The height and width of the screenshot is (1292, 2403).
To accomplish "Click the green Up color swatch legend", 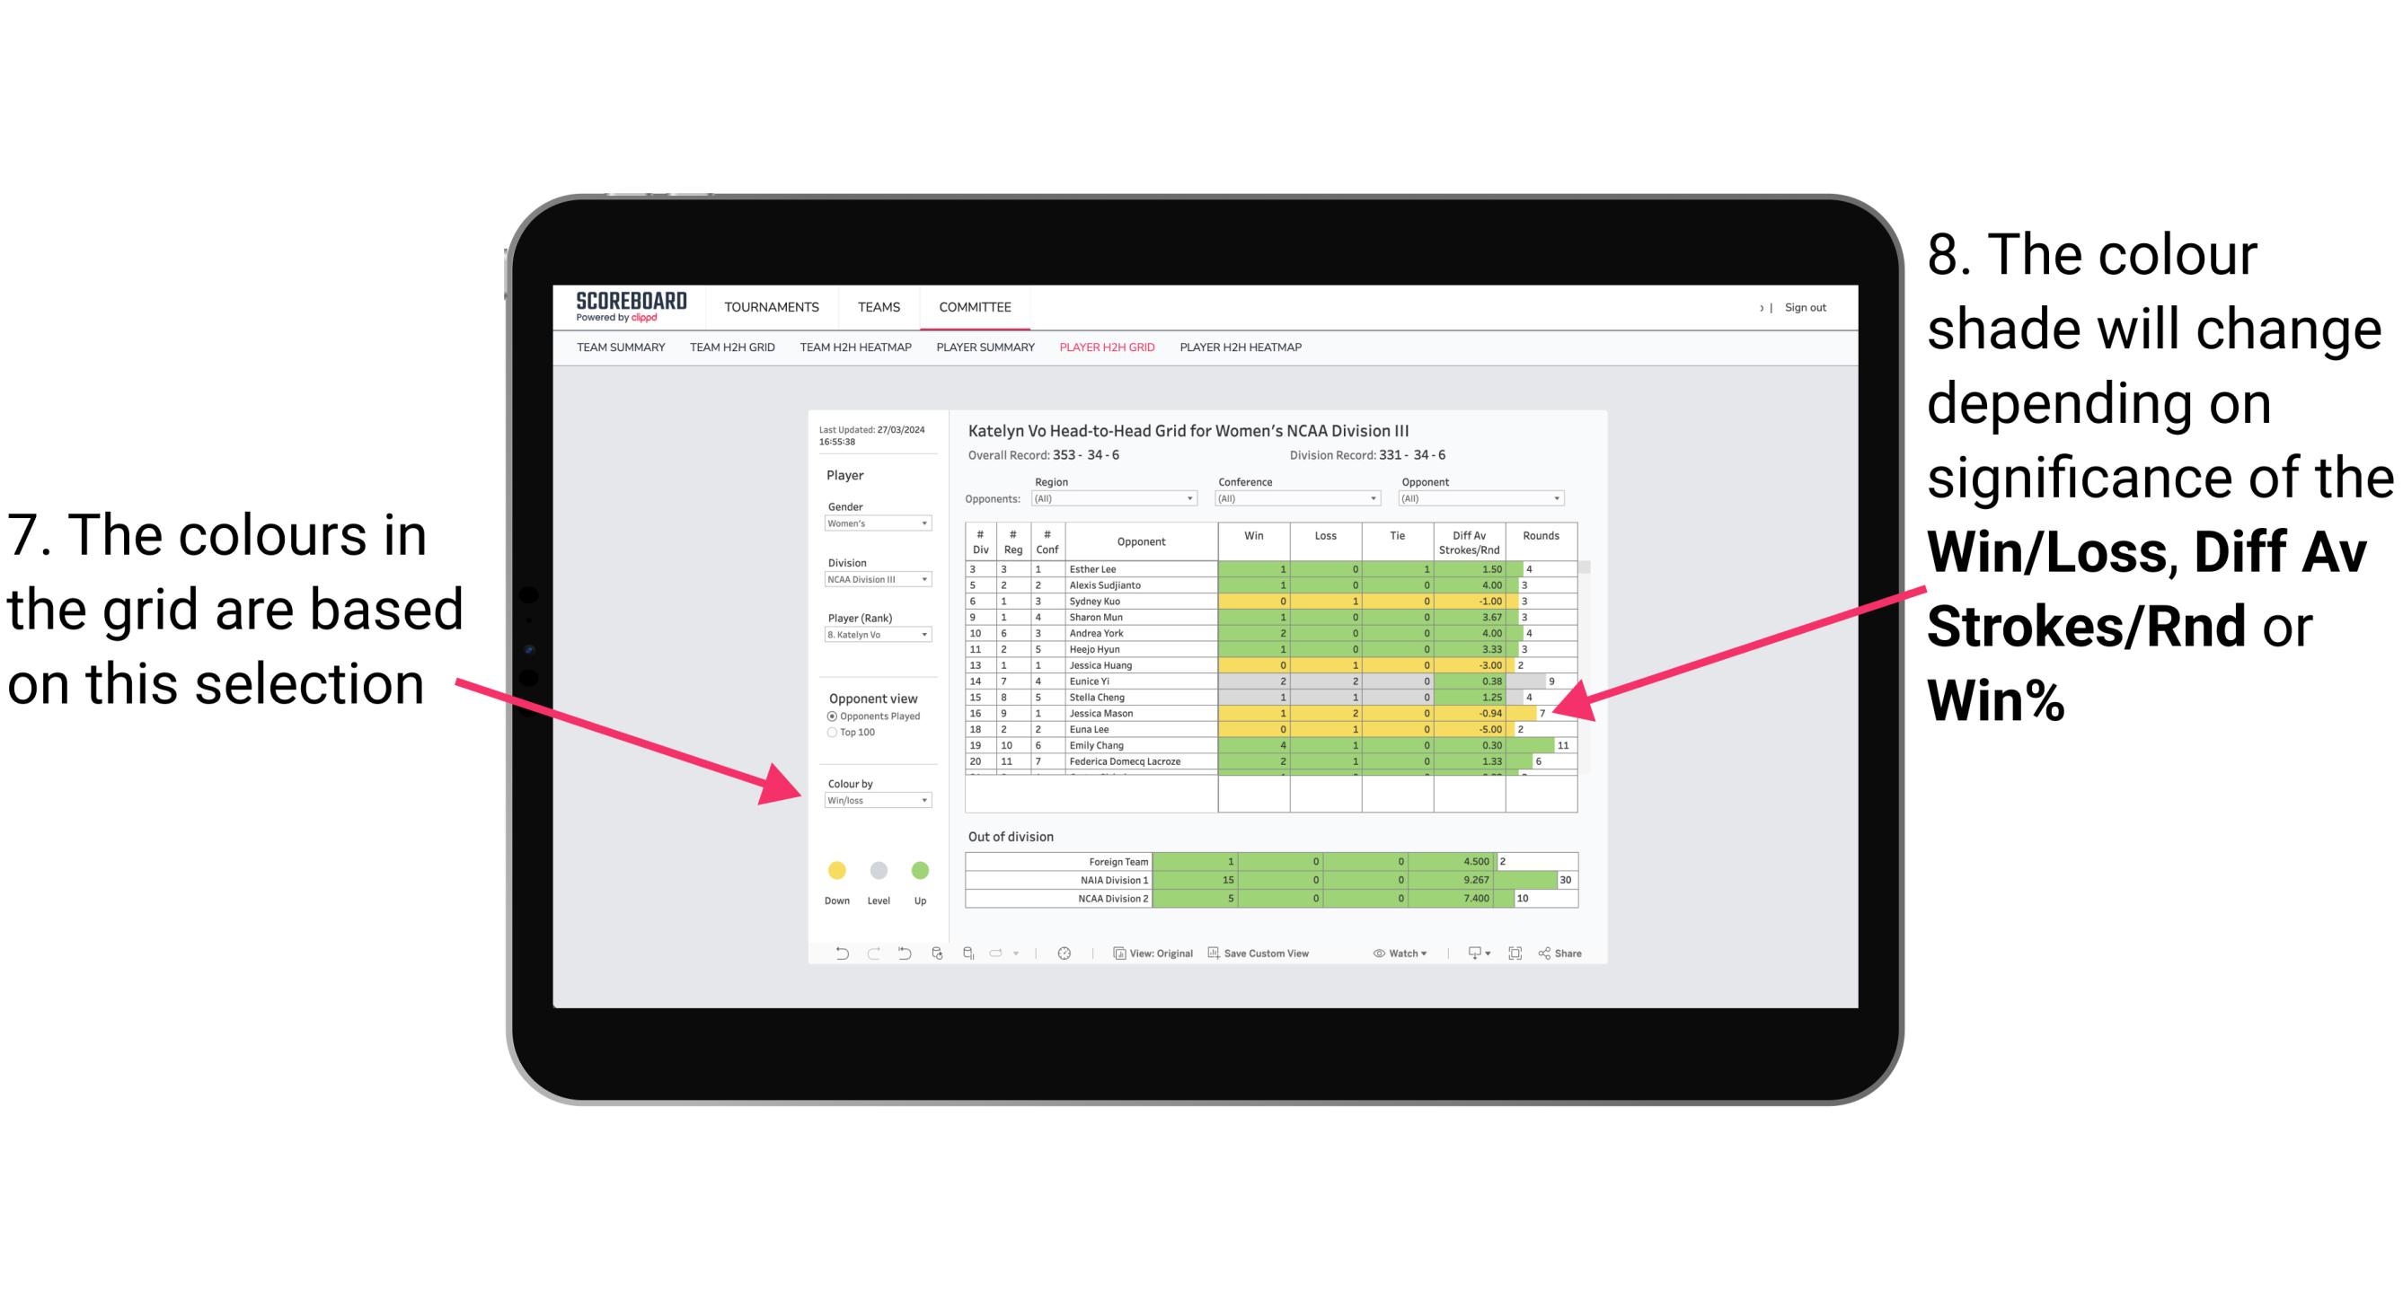I will click(x=920, y=870).
